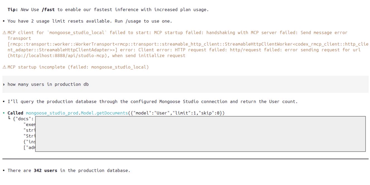Click "mongoose_studio_prod.Model.getDocuments" function name

pos(77,113)
